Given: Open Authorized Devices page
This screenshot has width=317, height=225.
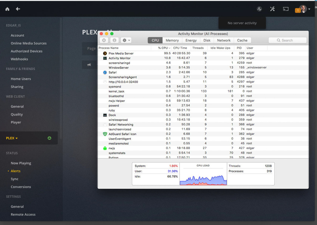Looking at the screenshot, I should pyautogui.click(x=26, y=51).
